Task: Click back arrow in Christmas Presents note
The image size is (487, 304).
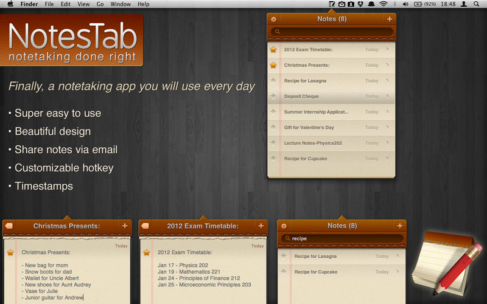Action: pyautogui.click(x=9, y=226)
